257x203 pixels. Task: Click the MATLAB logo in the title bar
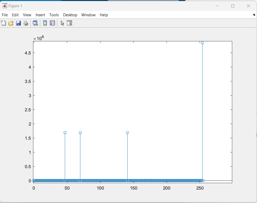[x=5, y=6]
